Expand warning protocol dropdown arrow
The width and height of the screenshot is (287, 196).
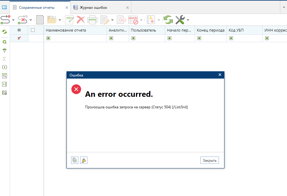159,20
